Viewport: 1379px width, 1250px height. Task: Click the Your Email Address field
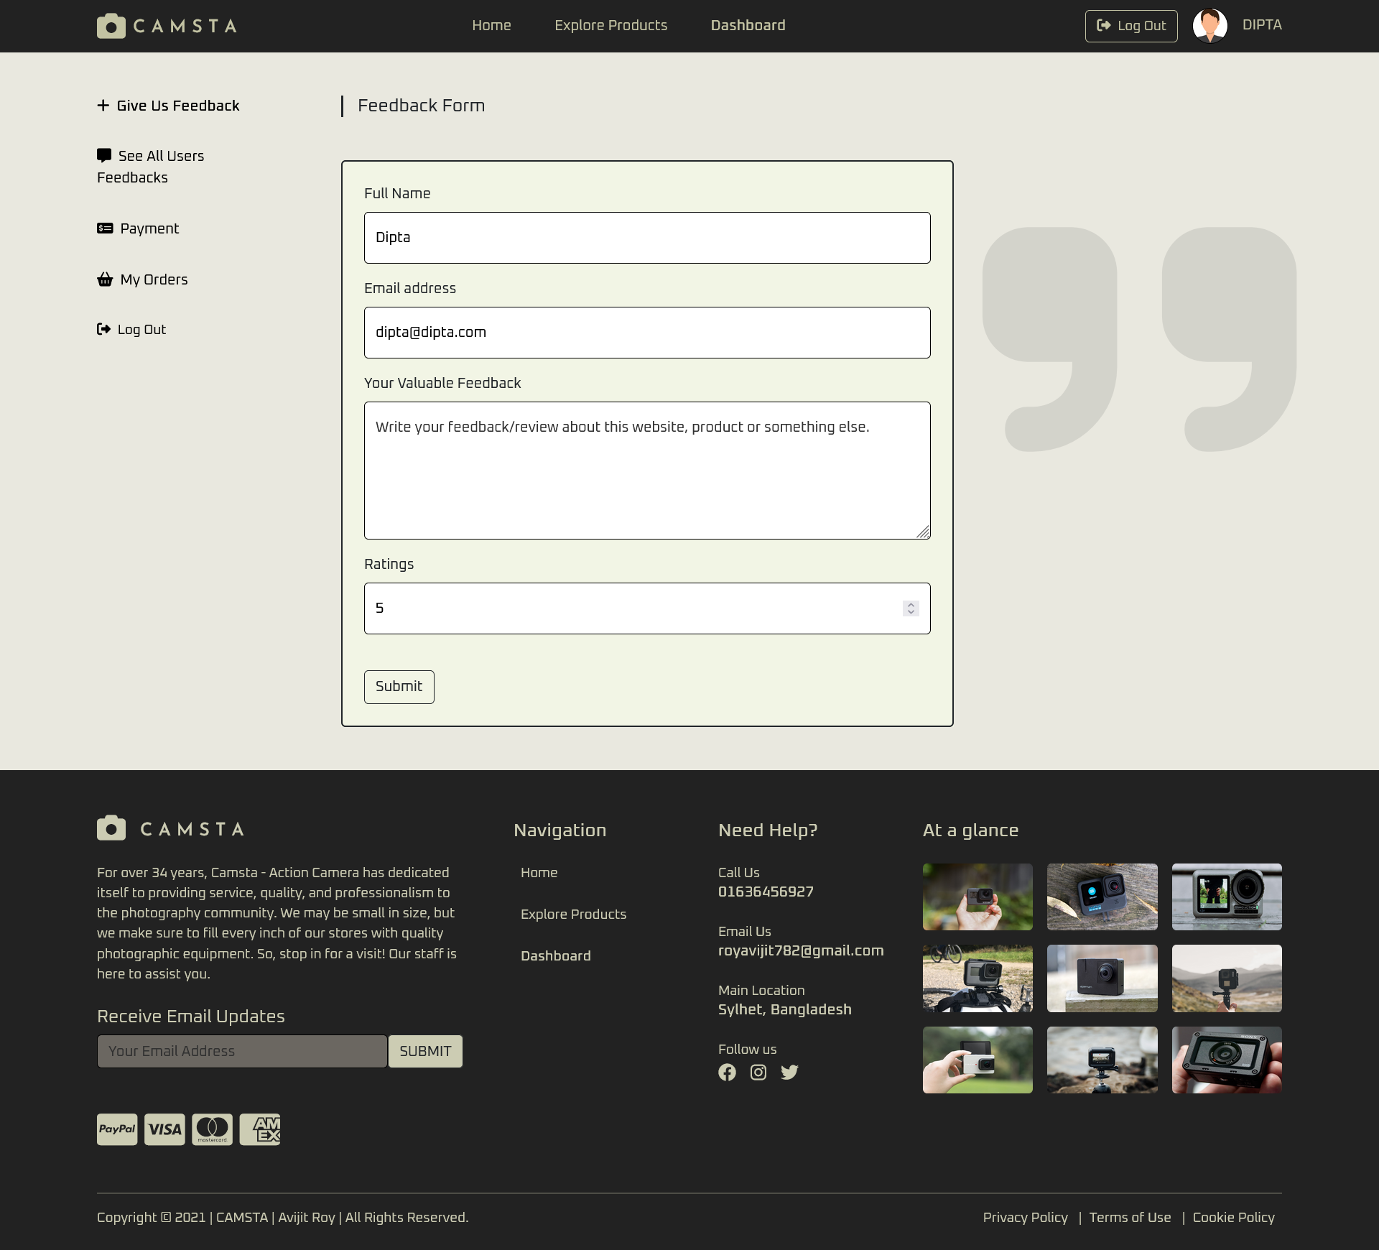(242, 1051)
